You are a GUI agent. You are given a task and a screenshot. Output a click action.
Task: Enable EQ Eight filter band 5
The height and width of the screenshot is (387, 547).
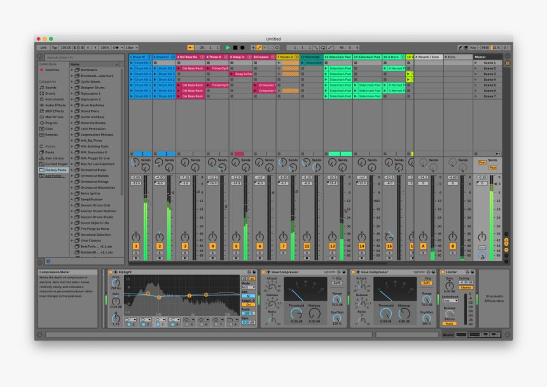188,325
